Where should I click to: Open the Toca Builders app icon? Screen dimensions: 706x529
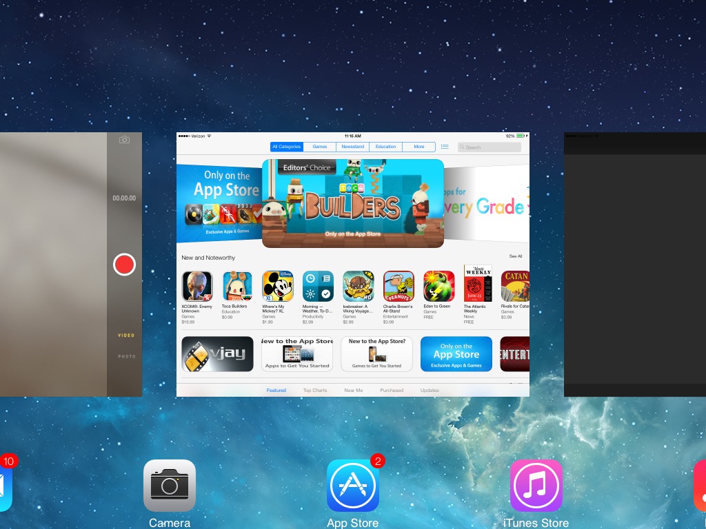pos(237,286)
